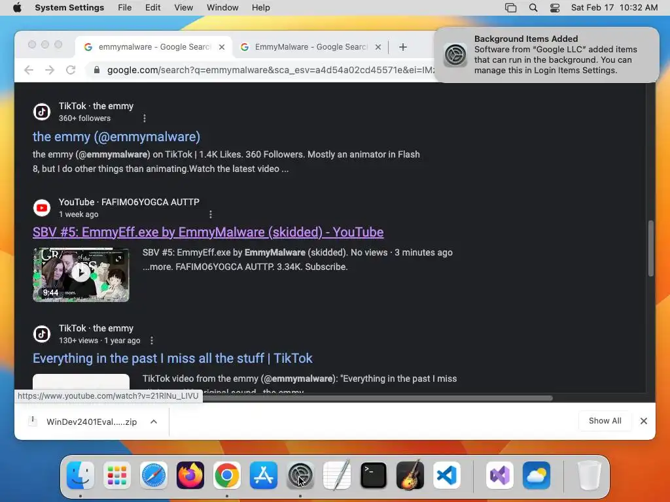
Task: Launch Firefox from the dock
Action: 190,475
